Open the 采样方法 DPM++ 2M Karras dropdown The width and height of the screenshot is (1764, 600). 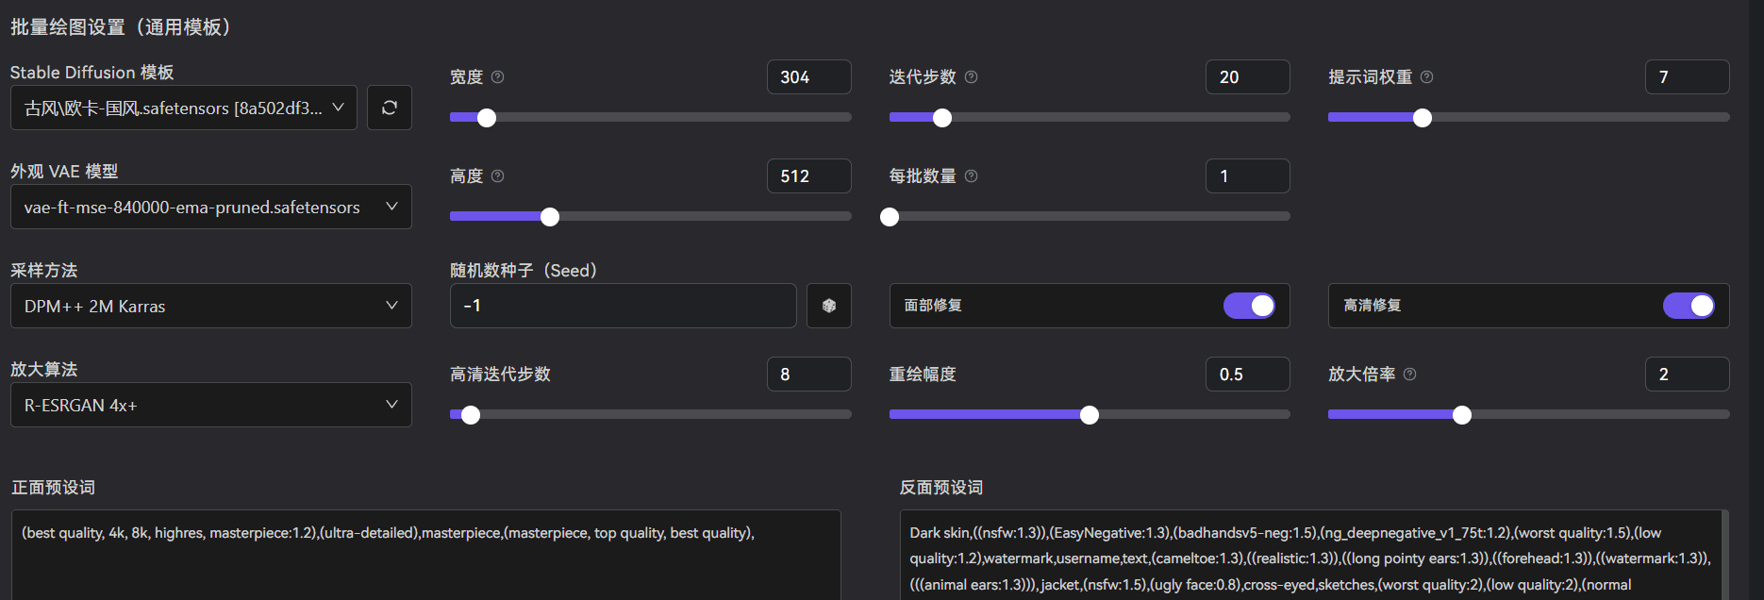click(210, 306)
